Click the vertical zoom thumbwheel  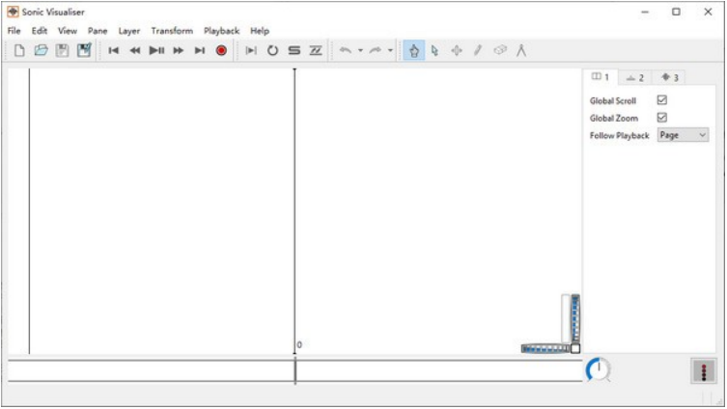pos(574,318)
